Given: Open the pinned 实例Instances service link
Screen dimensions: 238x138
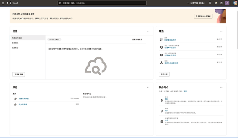Looking at the screenshot, I should point(24,99).
